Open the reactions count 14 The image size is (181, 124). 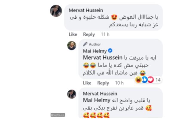[x=158, y=80]
